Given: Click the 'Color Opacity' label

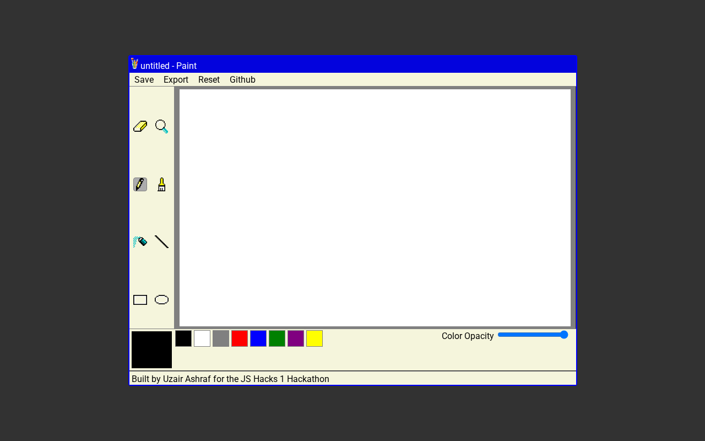Looking at the screenshot, I should click(468, 336).
